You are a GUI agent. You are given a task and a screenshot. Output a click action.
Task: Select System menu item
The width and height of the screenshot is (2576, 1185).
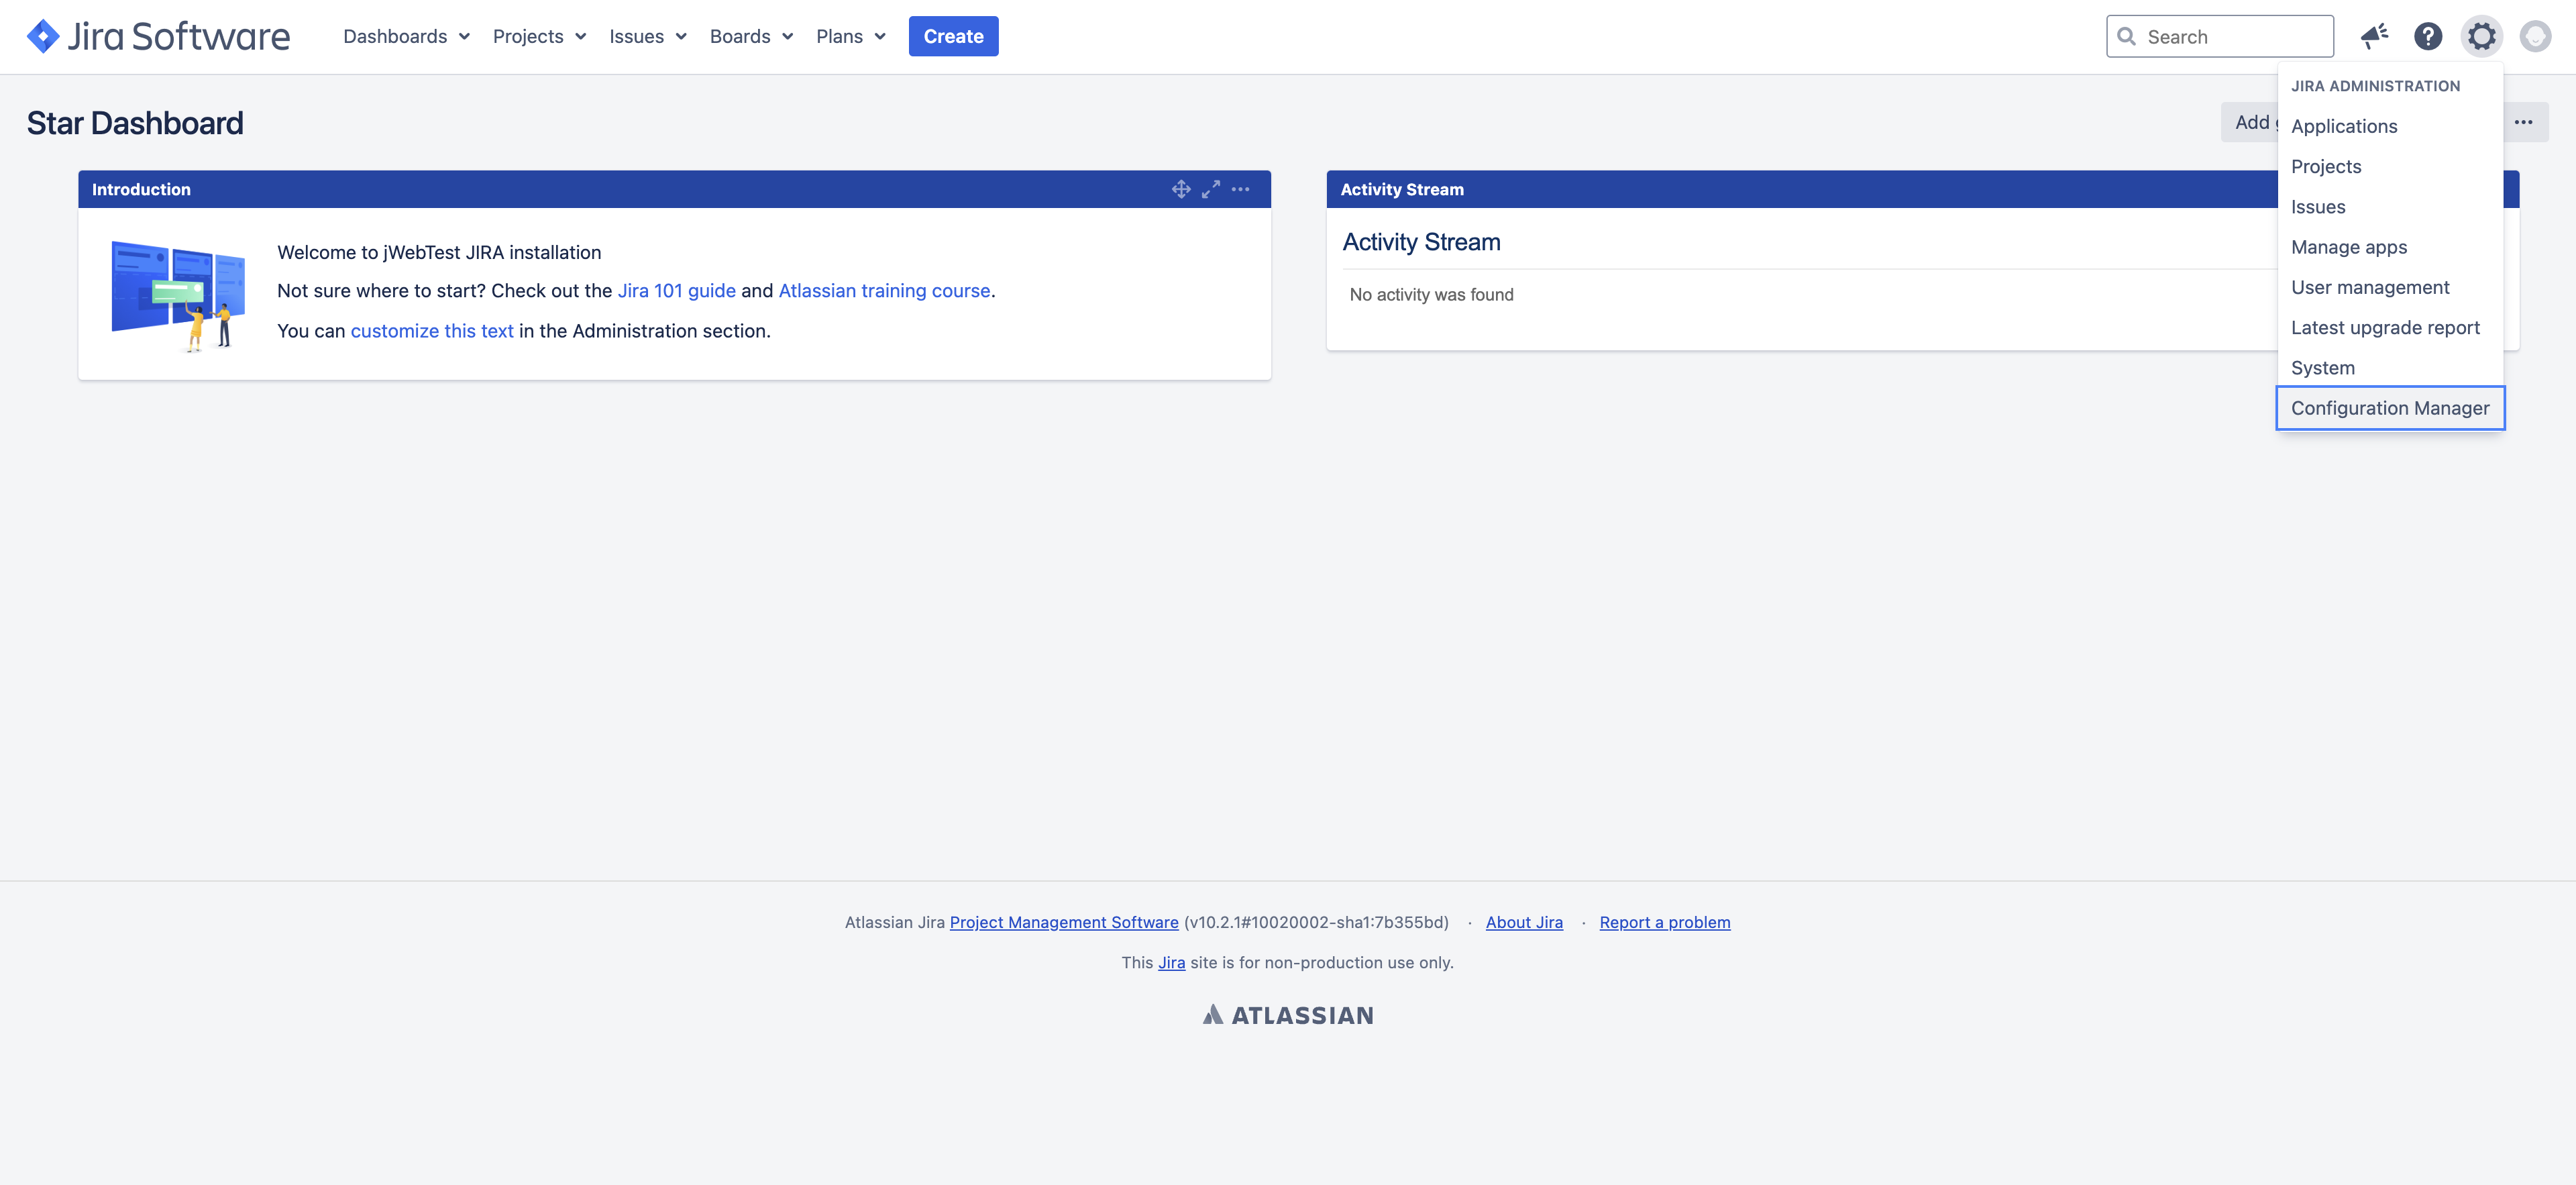point(2390,368)
